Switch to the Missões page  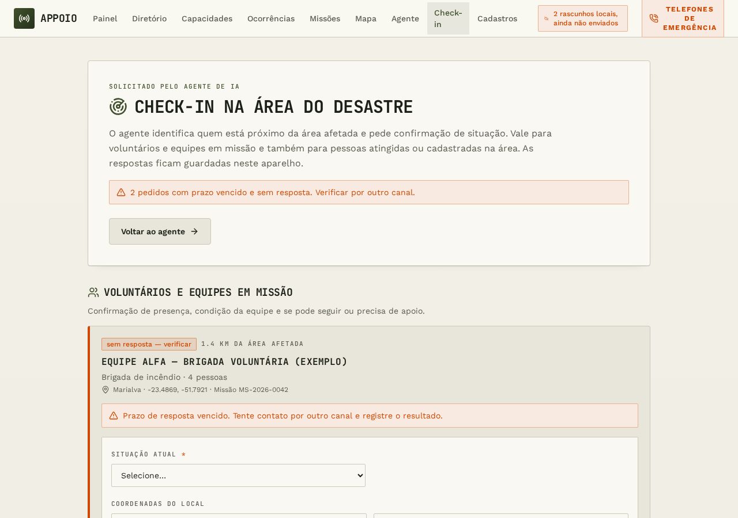[x=325, y=18]
